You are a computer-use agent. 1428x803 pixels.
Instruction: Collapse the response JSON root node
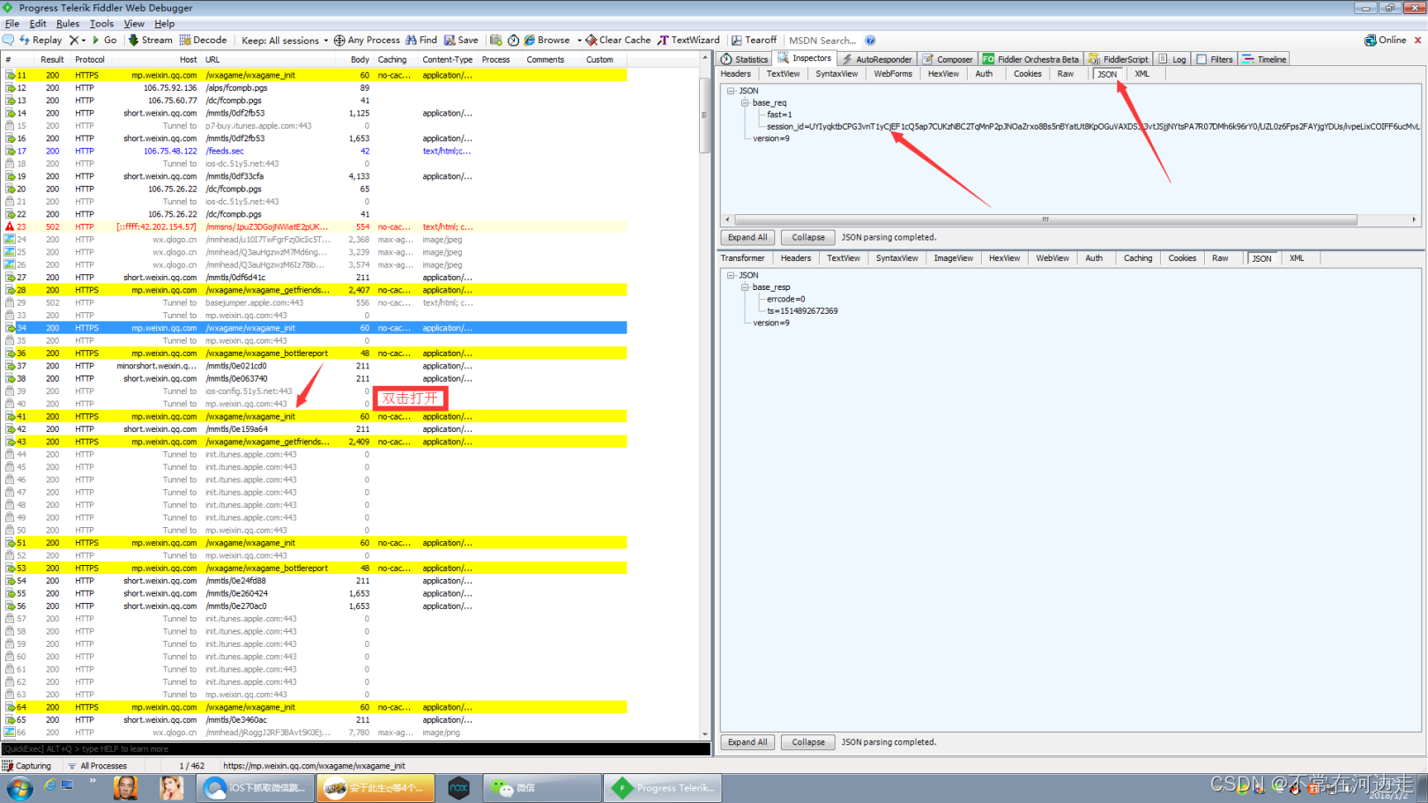[731, 275]
